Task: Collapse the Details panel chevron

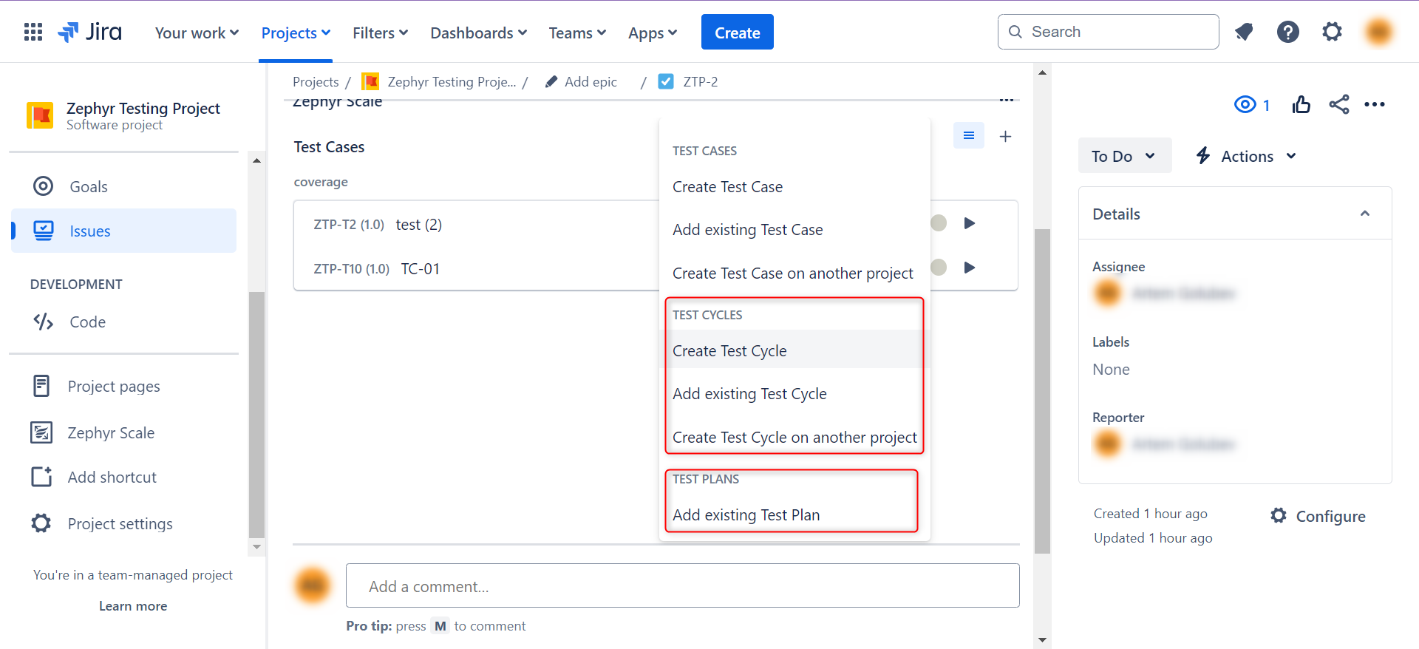Action: pos(1364,214)
